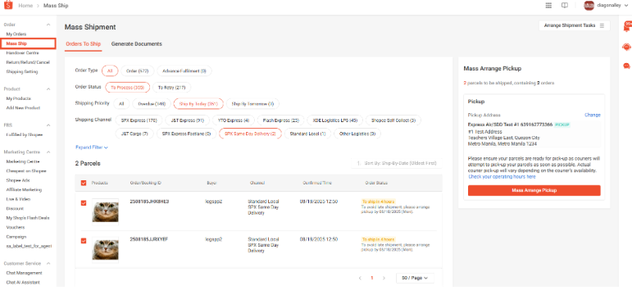Expand Filter options
This screenshot has width=632, height=295.
pyautogui.click(x=92, y=147)
